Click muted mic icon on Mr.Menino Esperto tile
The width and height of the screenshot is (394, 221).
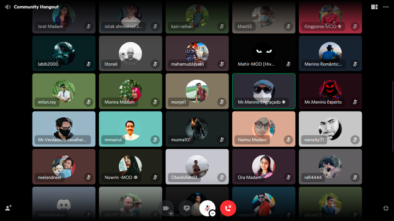tap(355, 102)
